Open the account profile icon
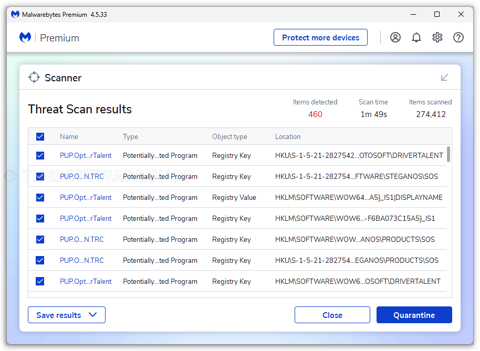Image resolution: width=480 pixels, height=351 pixels. (395, 38)
